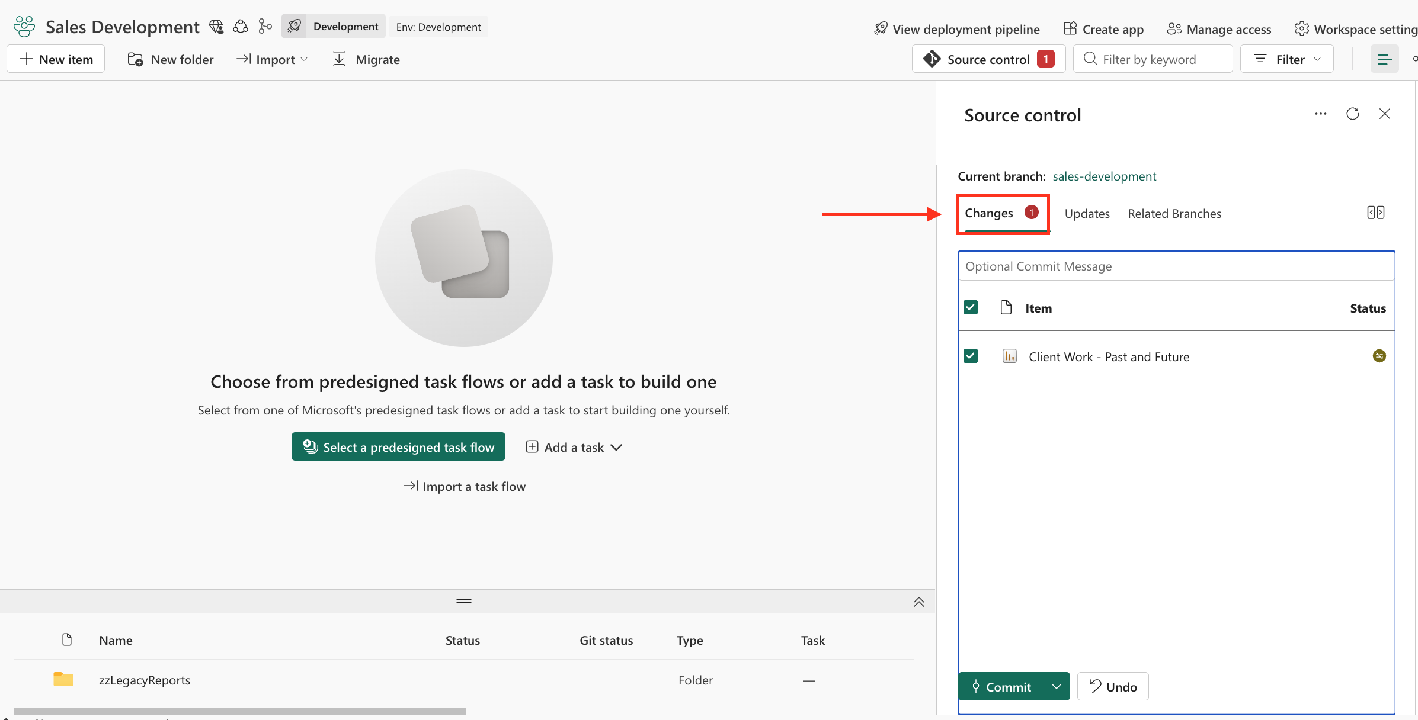Switch to the Updates tab
Viewport: 1418px width, 720px height.
(x=1087, y=214)
